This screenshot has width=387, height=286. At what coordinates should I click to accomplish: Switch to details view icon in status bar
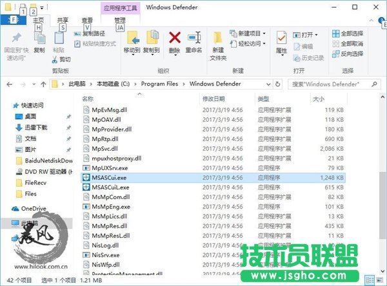(370, 280)
